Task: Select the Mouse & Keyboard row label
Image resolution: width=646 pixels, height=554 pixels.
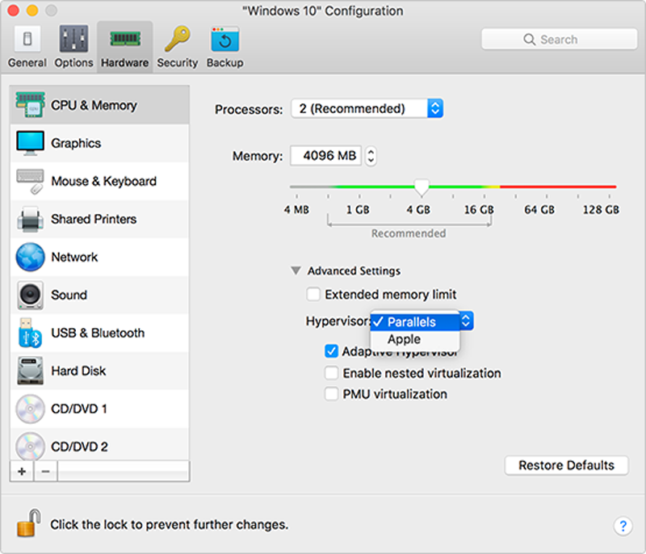Action: pyautogui.click(x=104, y=181)
